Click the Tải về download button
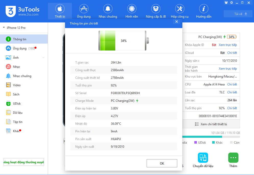Screen dimensions: 254x175 [238, 14]
